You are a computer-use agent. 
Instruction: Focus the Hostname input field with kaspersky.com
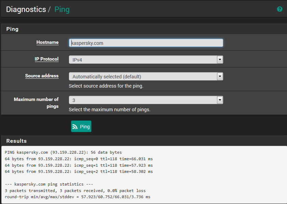146,43
